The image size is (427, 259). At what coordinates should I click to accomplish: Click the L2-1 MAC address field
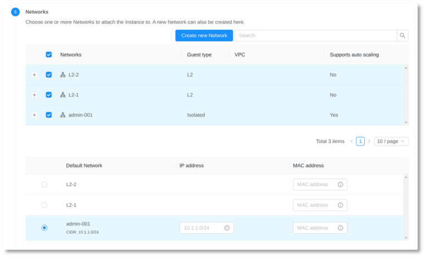tap(320, 205)
